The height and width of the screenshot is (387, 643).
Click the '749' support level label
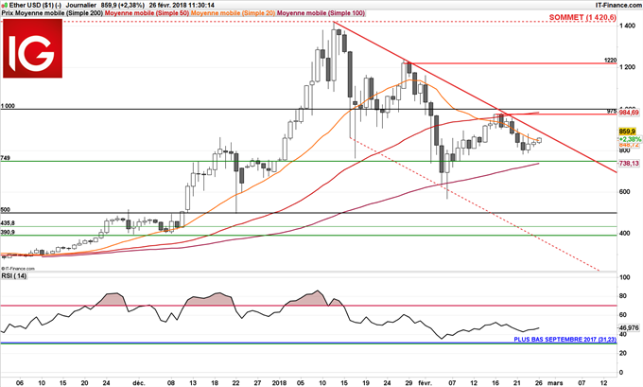6,158
